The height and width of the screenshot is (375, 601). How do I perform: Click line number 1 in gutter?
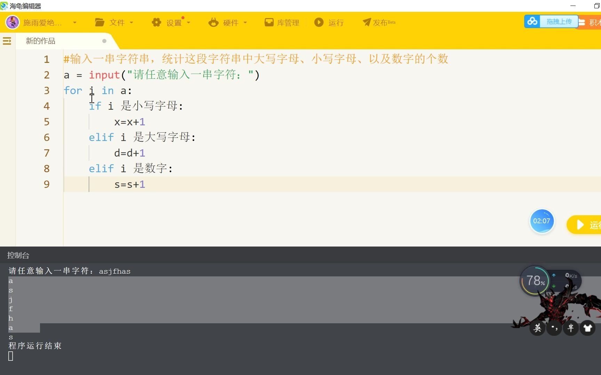pyautogui.click(x=47, y=59)
